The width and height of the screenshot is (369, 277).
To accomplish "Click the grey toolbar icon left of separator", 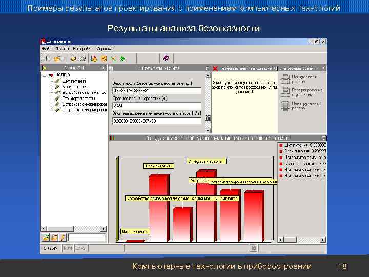I will tap(83, 58).
